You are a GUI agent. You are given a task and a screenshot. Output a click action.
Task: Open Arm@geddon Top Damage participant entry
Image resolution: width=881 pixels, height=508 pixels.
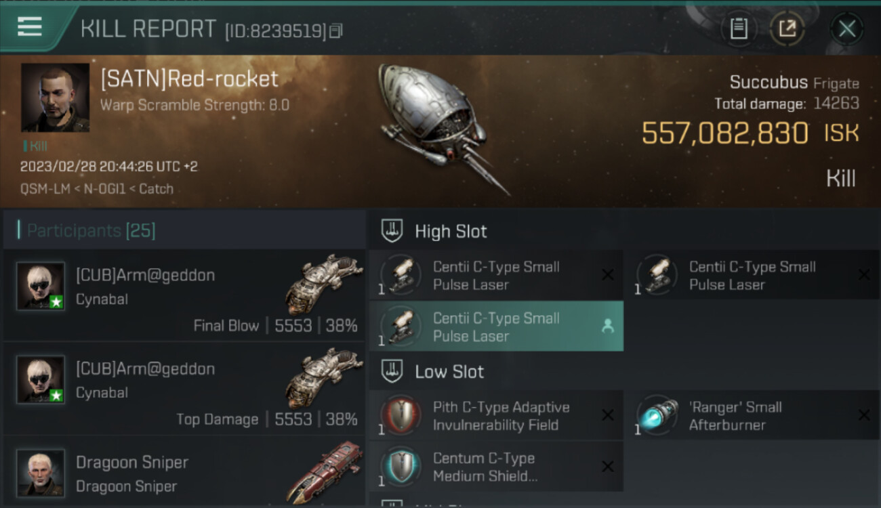click(184, 389)
